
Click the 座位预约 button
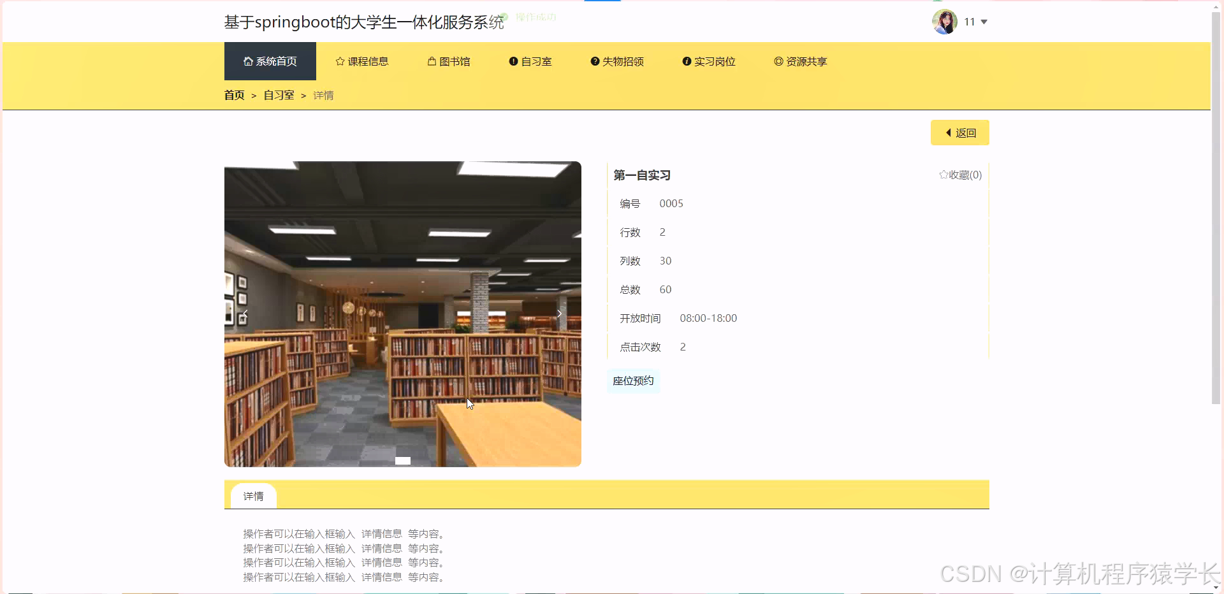coord(632,380)
